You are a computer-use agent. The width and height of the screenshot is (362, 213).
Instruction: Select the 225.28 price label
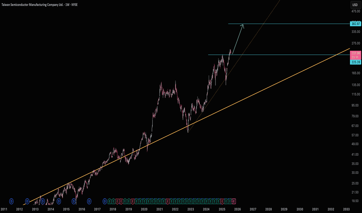[355, 62]
